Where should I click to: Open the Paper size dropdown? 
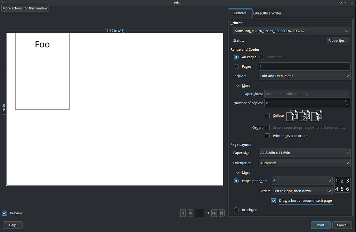[x=305, y=153]
